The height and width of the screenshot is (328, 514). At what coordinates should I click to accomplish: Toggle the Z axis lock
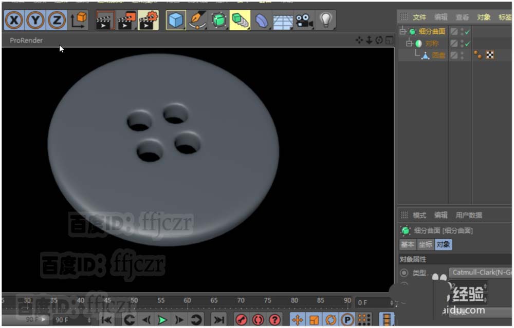(57, 21)
